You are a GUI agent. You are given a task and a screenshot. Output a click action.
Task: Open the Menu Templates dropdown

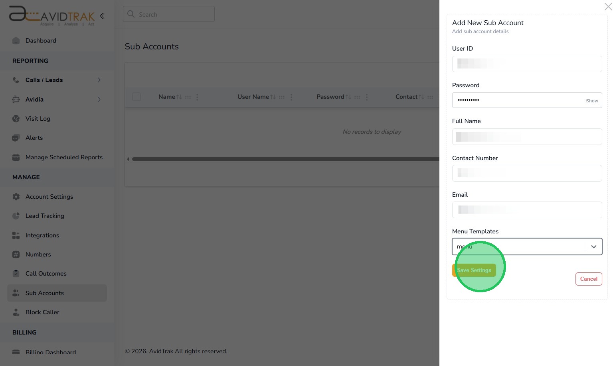coord(593,247)
